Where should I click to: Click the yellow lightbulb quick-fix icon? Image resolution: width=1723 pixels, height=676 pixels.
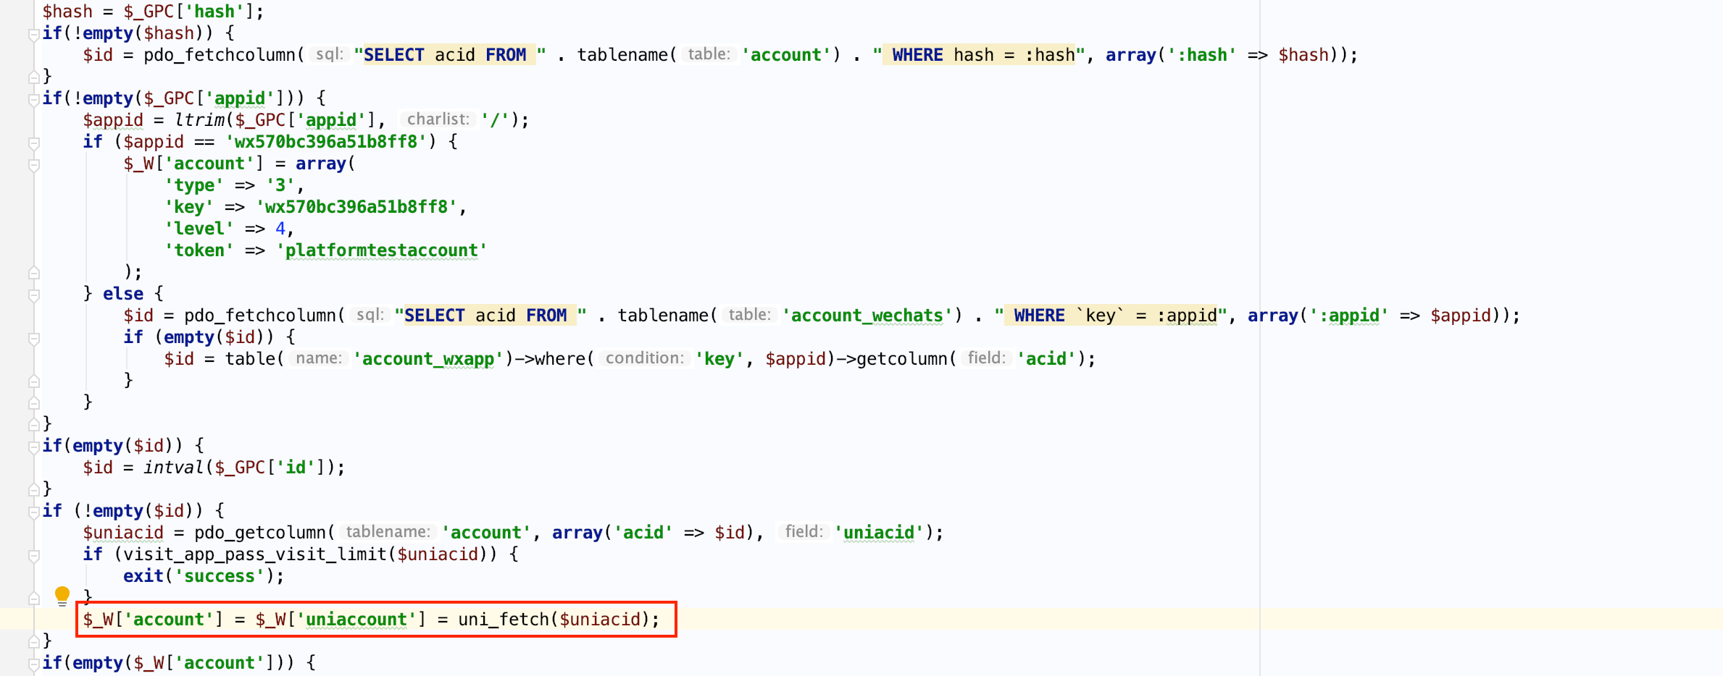click(x=62, y=596)
